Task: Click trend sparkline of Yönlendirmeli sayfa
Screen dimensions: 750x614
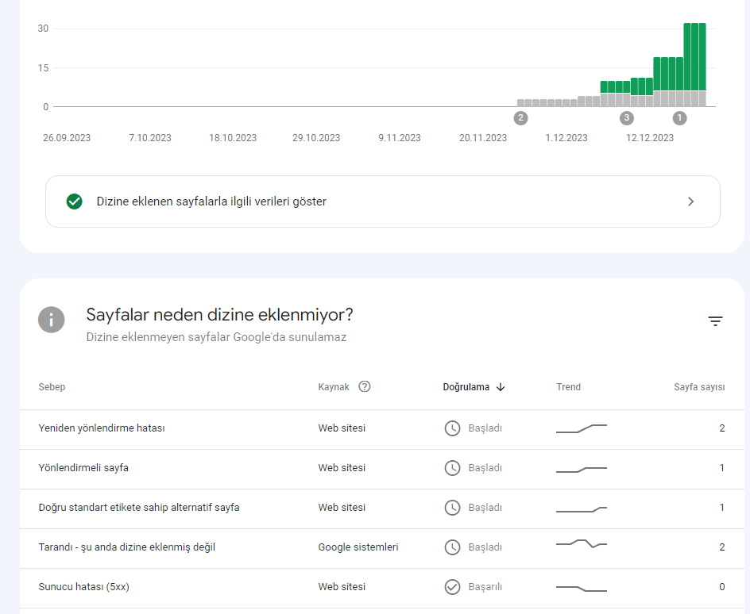Action: click(x=581, y=470)
